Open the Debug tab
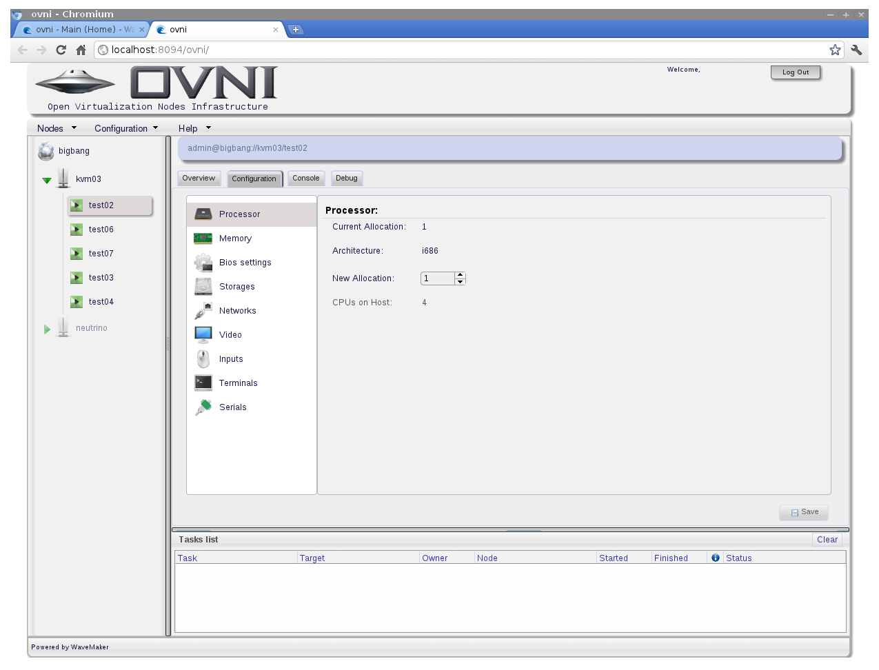 click(347, 178)
